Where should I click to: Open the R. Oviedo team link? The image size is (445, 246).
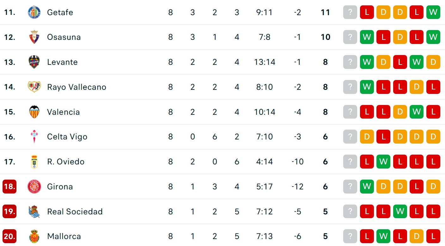66,162
